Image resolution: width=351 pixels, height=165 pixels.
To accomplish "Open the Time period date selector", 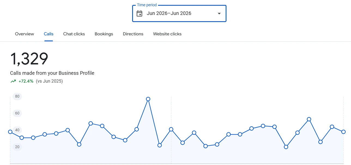I will [179, 13].
